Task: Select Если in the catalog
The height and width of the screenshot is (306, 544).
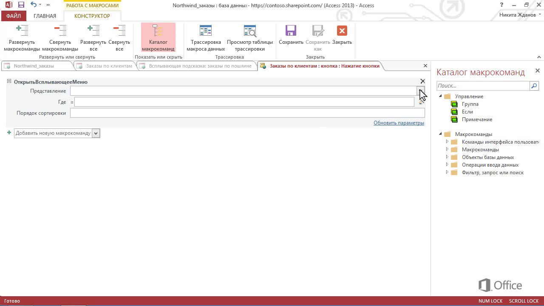Action: click(x=467, y=112)
